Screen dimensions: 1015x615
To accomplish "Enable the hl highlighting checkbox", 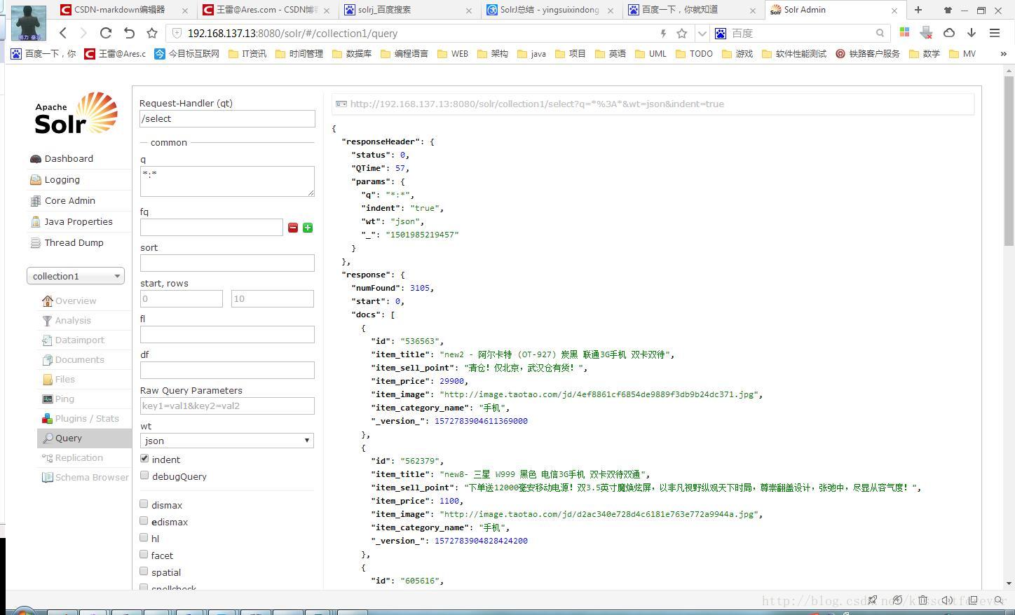I will tap(144, 538).
